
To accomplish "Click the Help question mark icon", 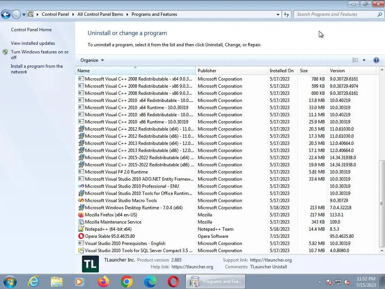I will 376,60.
